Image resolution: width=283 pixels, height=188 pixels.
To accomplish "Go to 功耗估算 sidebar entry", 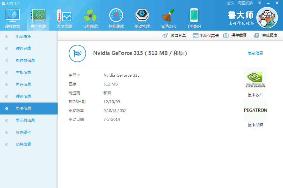I will click(x=23, y=144).
